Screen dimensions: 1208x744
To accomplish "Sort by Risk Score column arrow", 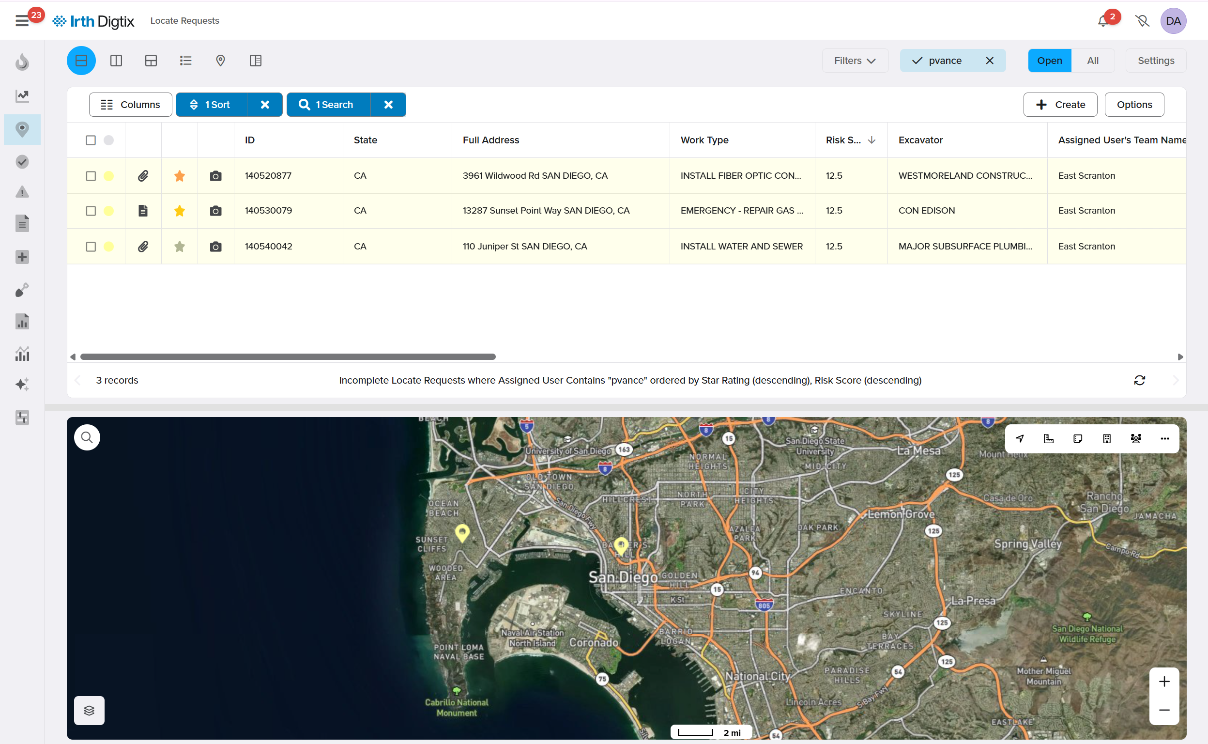I will click(872, 140).
